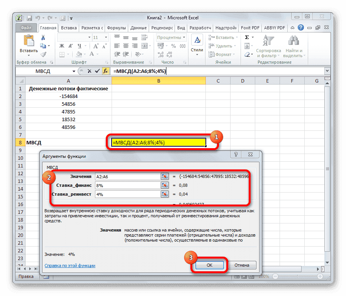Click the Insert Function (fx) icon

(105, 71)
